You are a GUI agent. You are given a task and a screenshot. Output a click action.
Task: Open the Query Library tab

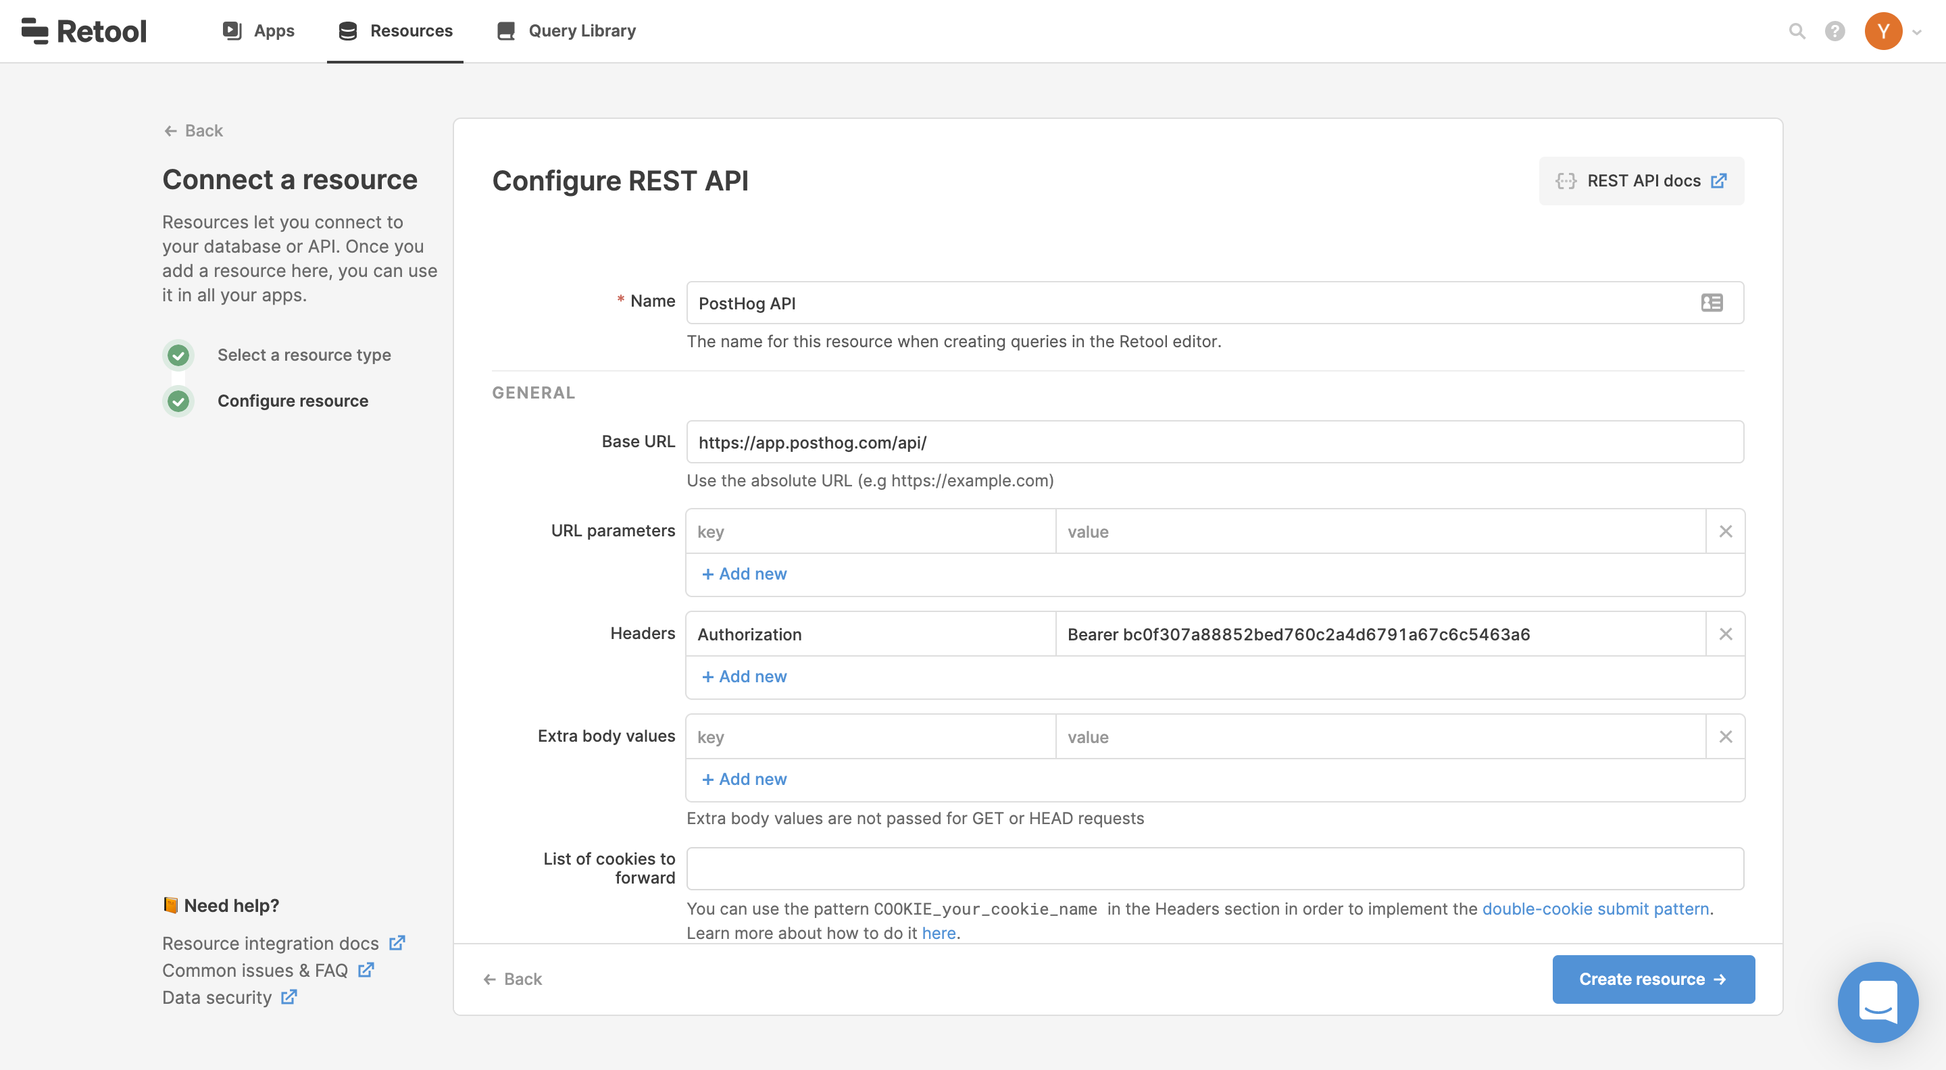pyautogui.click(x=567, y=31)
